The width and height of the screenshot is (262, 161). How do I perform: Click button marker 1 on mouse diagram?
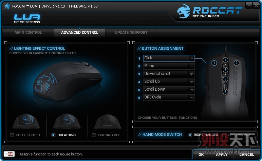214,63
